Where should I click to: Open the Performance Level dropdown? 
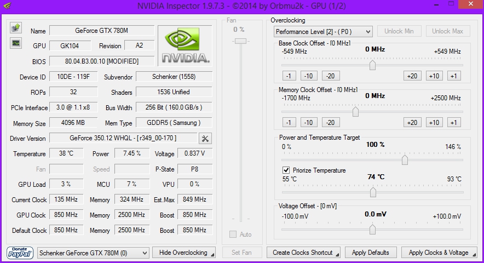(x=323, y=32)
